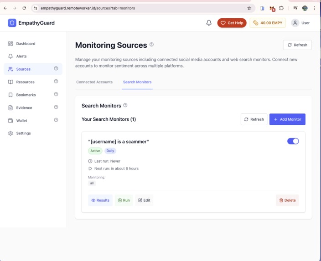Select Sources in the sidebar
The width and height of the screenshot is (321, 261).
click(x=33, y=69)
